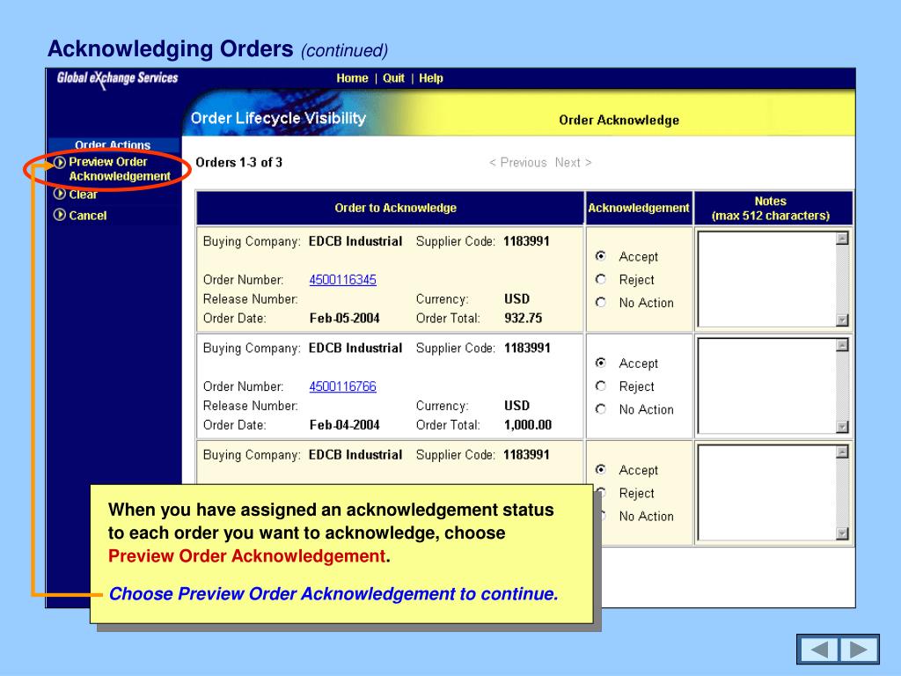Image resolution: width=901 pixels, height=676 pixels.
Task: Choose Clear in Order Actions
Action: pos(84,195)
